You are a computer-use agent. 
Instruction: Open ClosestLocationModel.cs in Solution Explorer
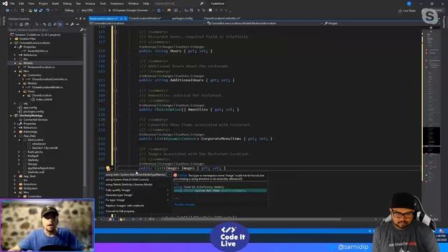point(47,87)
